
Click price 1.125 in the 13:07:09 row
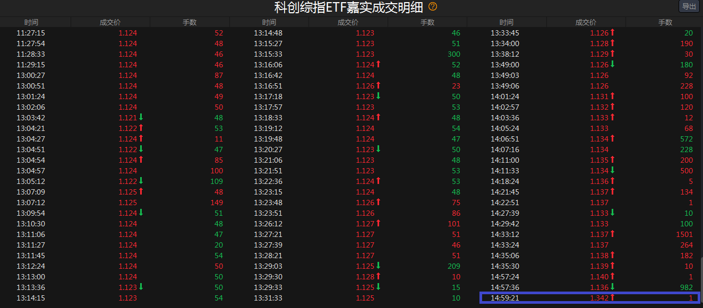click(128, 192)
